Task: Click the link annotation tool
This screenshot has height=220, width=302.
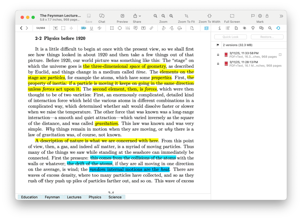Action: tap(151, 28)
